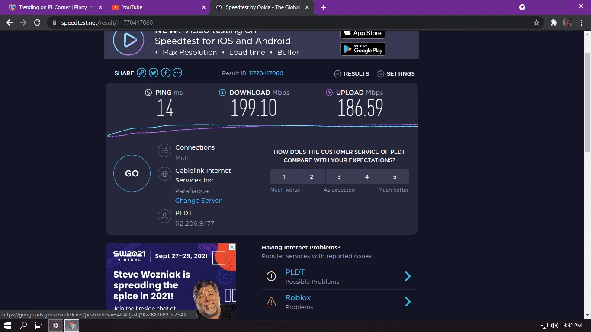Open Chrome three-dot menu

pos(581,22)
